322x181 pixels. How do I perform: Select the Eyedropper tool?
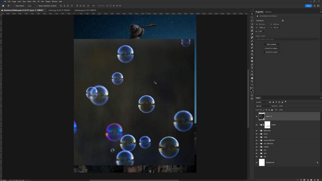252,34
